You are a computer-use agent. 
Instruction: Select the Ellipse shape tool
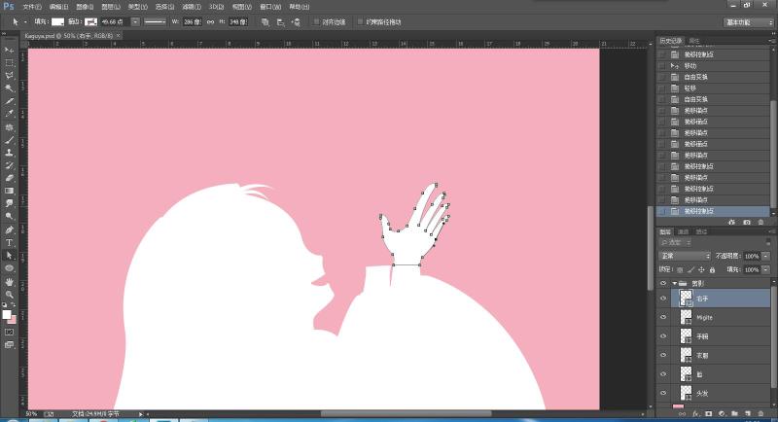tap(9, 268)
